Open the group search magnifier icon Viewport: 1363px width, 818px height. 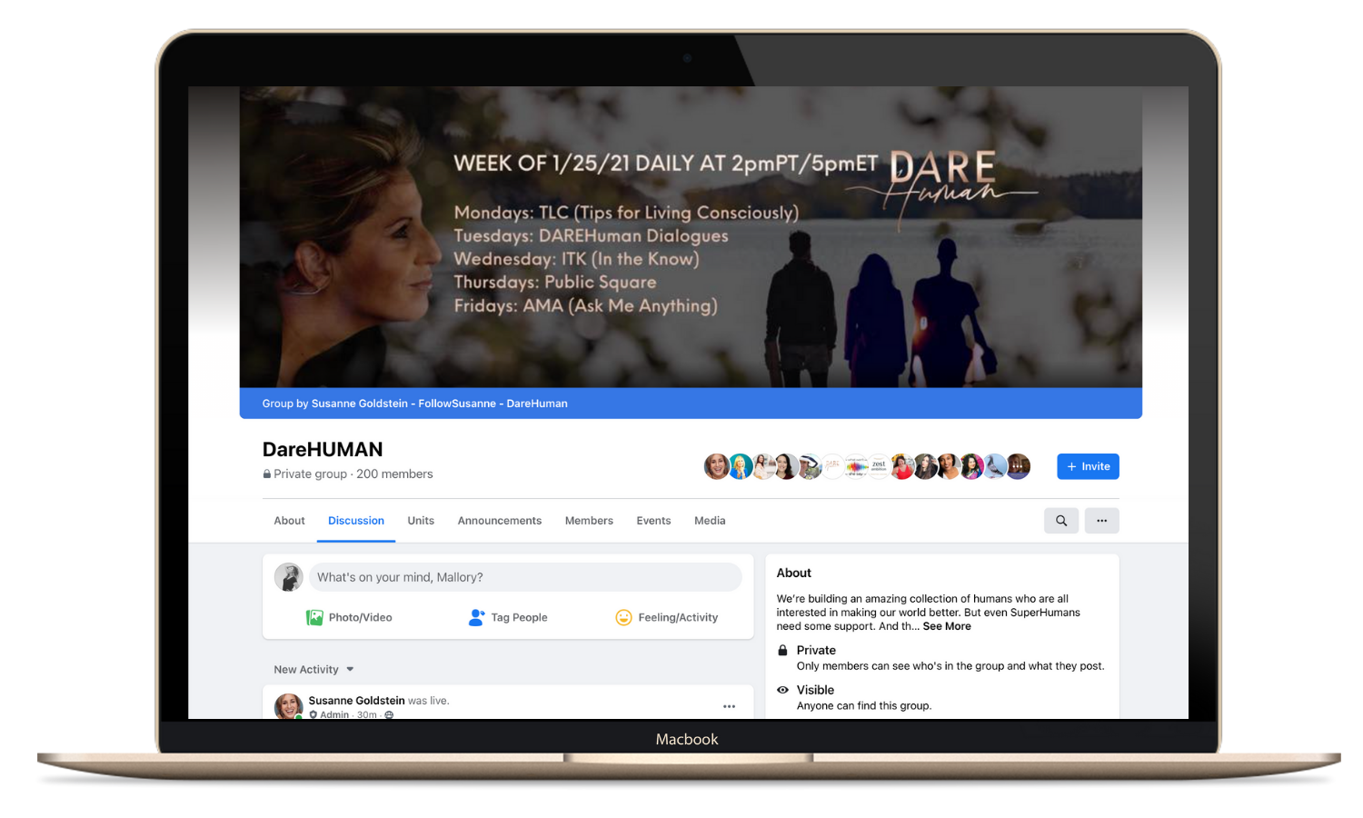tap(1061, 521)
